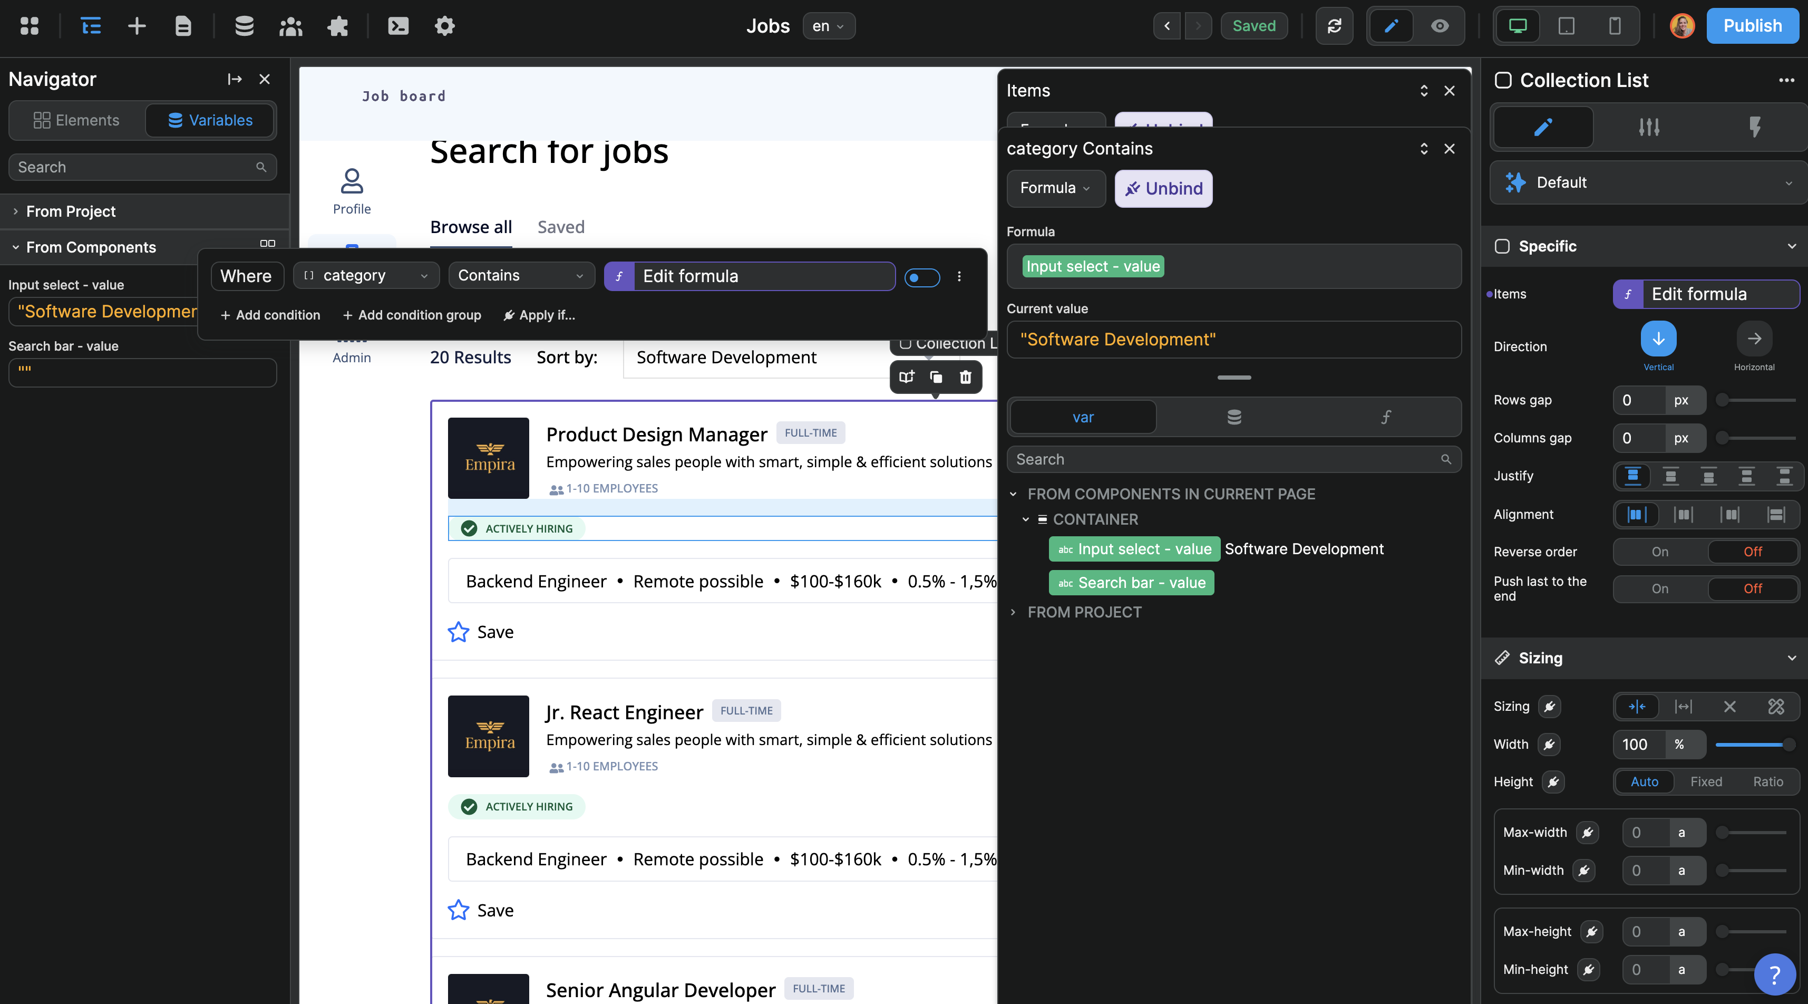Expand the From Project section
Viewport: 1808px width, 1004px height.
click(x=70, y=211)
